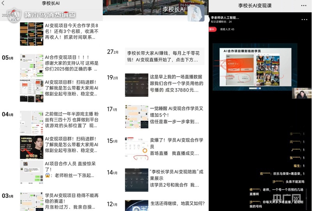Viewport: 312px width, 211px height.
Task: Open post AI项目合作人员 直接惊呆了
Action: pos(71,169)
